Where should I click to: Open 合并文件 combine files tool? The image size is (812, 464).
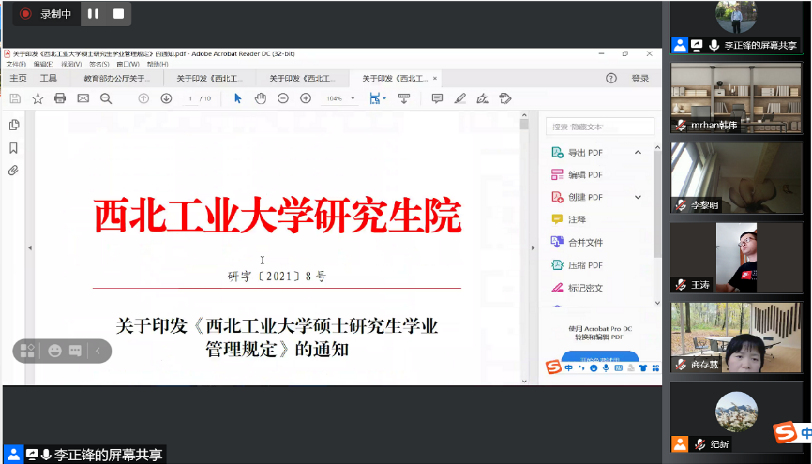pos(585,242)
